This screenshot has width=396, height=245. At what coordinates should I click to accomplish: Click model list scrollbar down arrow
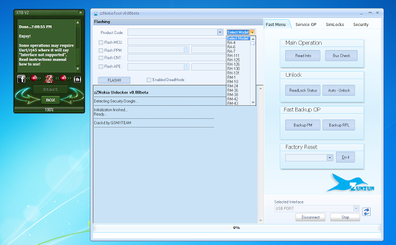coord(253,102)
